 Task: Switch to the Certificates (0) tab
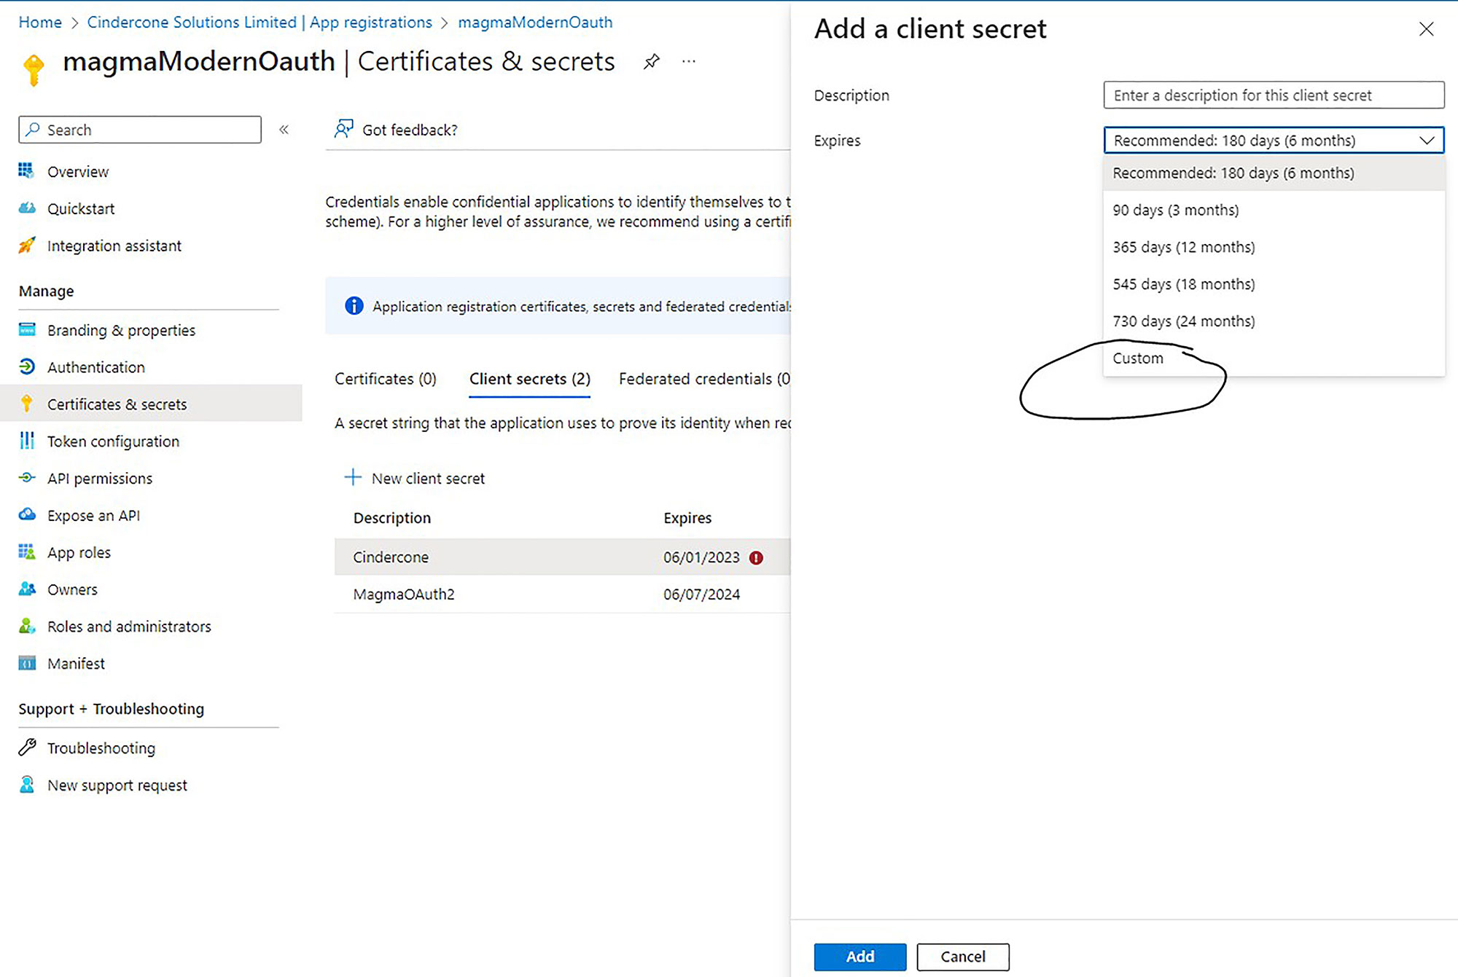tap(386, 379)
